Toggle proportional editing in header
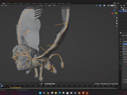The height and width of the screenshot is (95, 127). point(55,6)
